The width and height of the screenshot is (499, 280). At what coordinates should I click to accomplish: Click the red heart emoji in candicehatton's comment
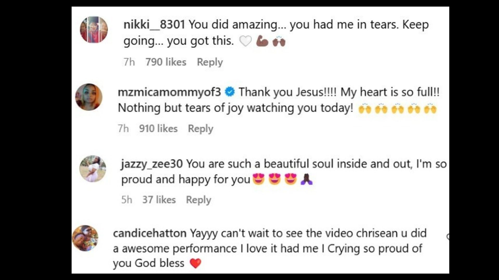coord(195,263)
